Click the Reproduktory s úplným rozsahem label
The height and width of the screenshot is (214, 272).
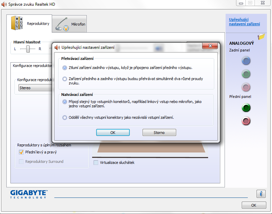click(44, 145)
